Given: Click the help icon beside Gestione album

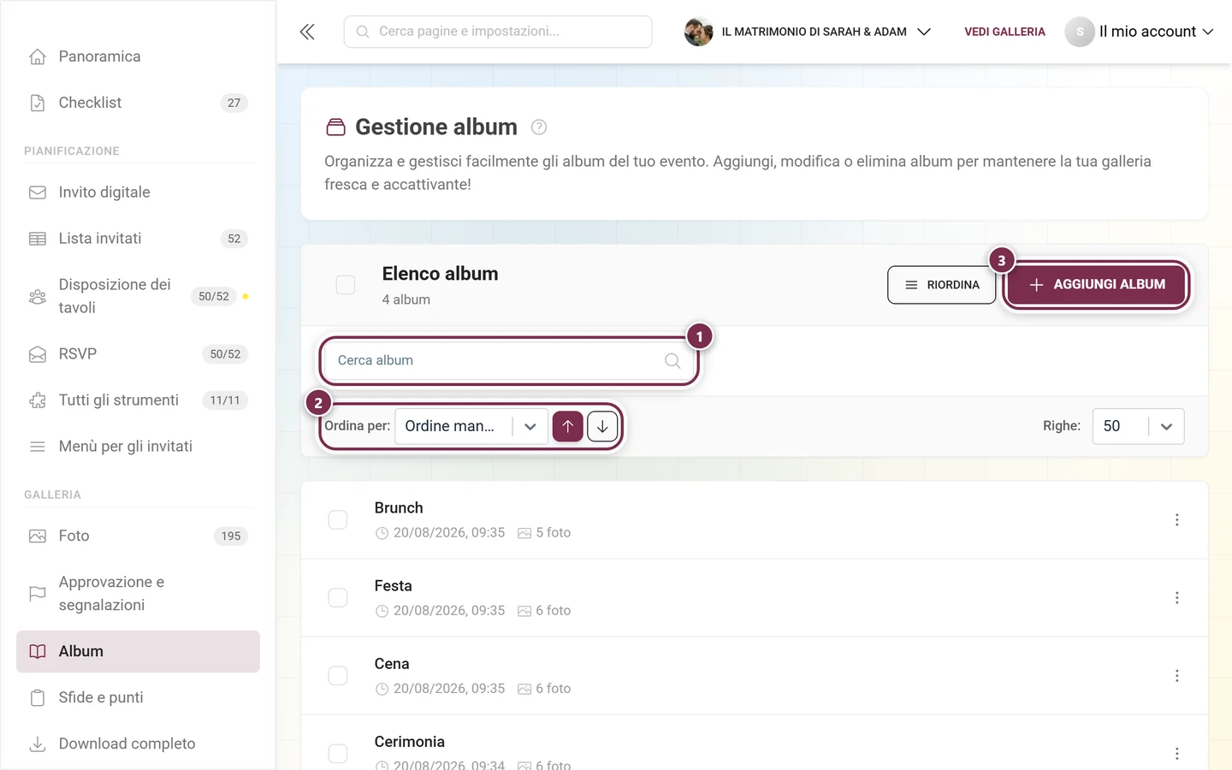Looking at the screenshot, I should pos(539,127).
